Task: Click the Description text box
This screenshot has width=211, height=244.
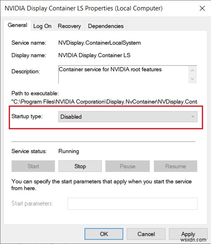Action: (123, 74)
